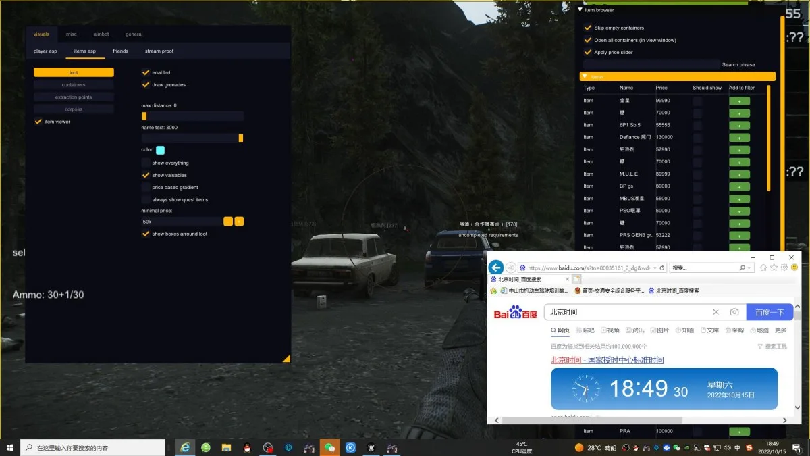Refresh the Baidu page in address bar
810x456 pixels.
(662, 268)
